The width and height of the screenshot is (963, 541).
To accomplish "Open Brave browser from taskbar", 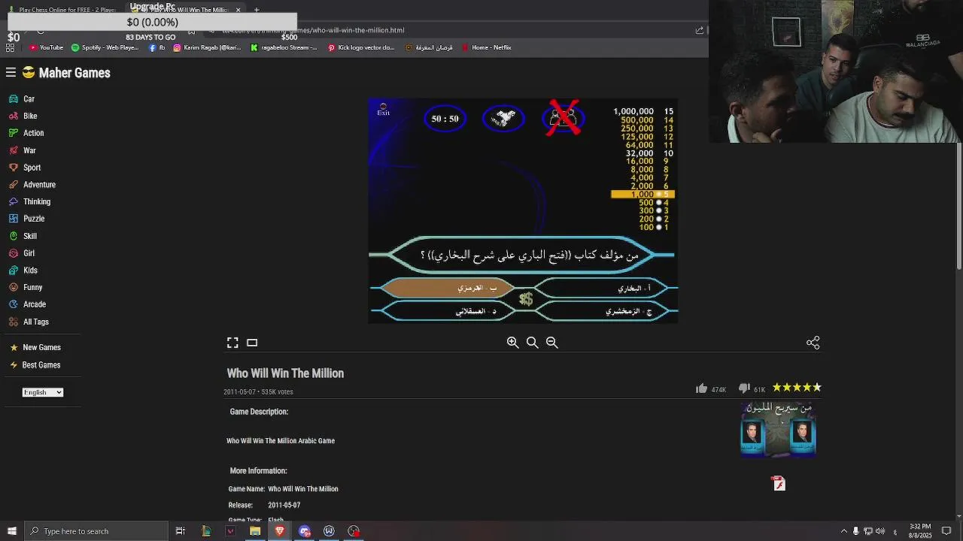I will (x=279, y=531).
